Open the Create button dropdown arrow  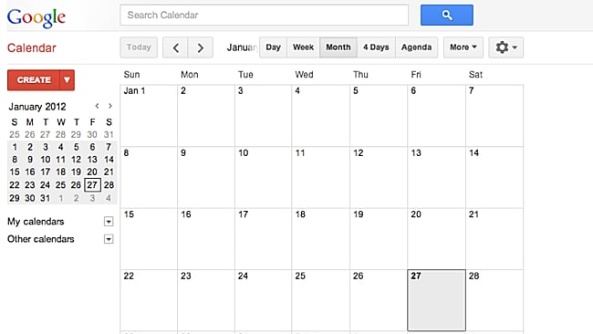click(67, 79)
